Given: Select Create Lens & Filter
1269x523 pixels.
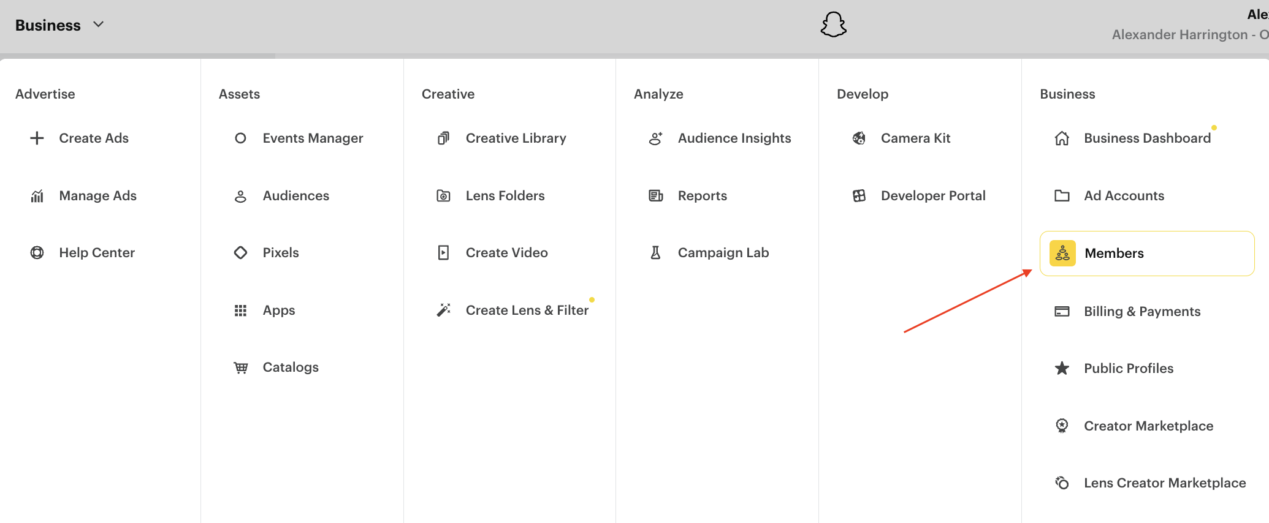Looking at the screenshot, I should 527,310.
